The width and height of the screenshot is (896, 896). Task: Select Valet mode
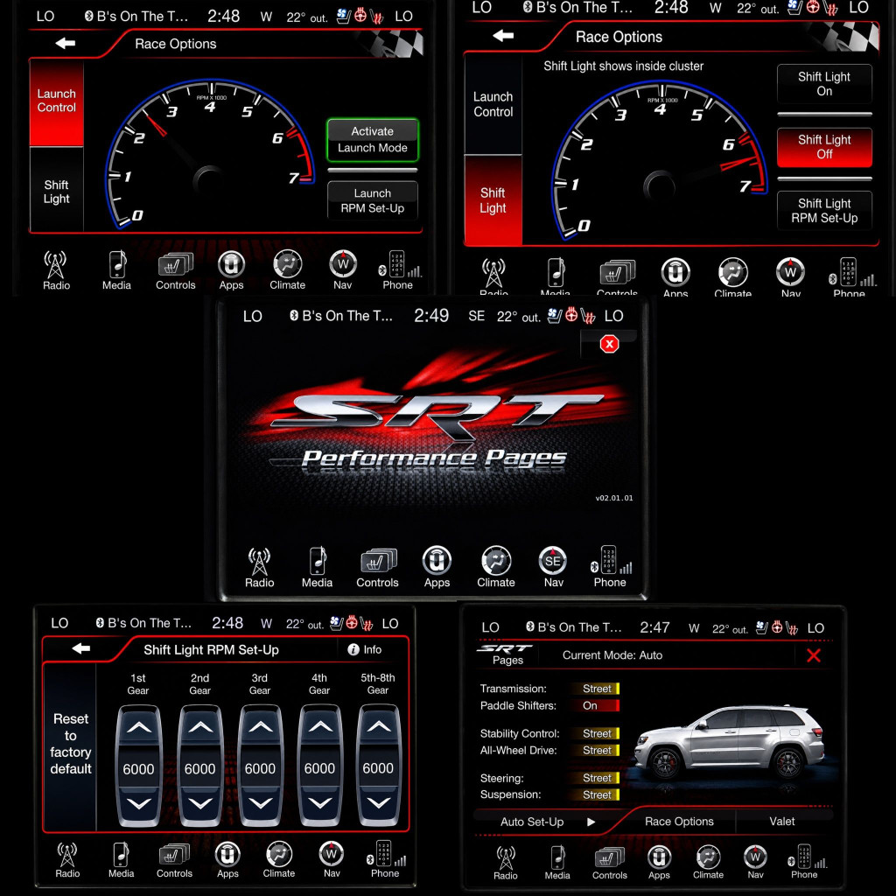(781, 821)
